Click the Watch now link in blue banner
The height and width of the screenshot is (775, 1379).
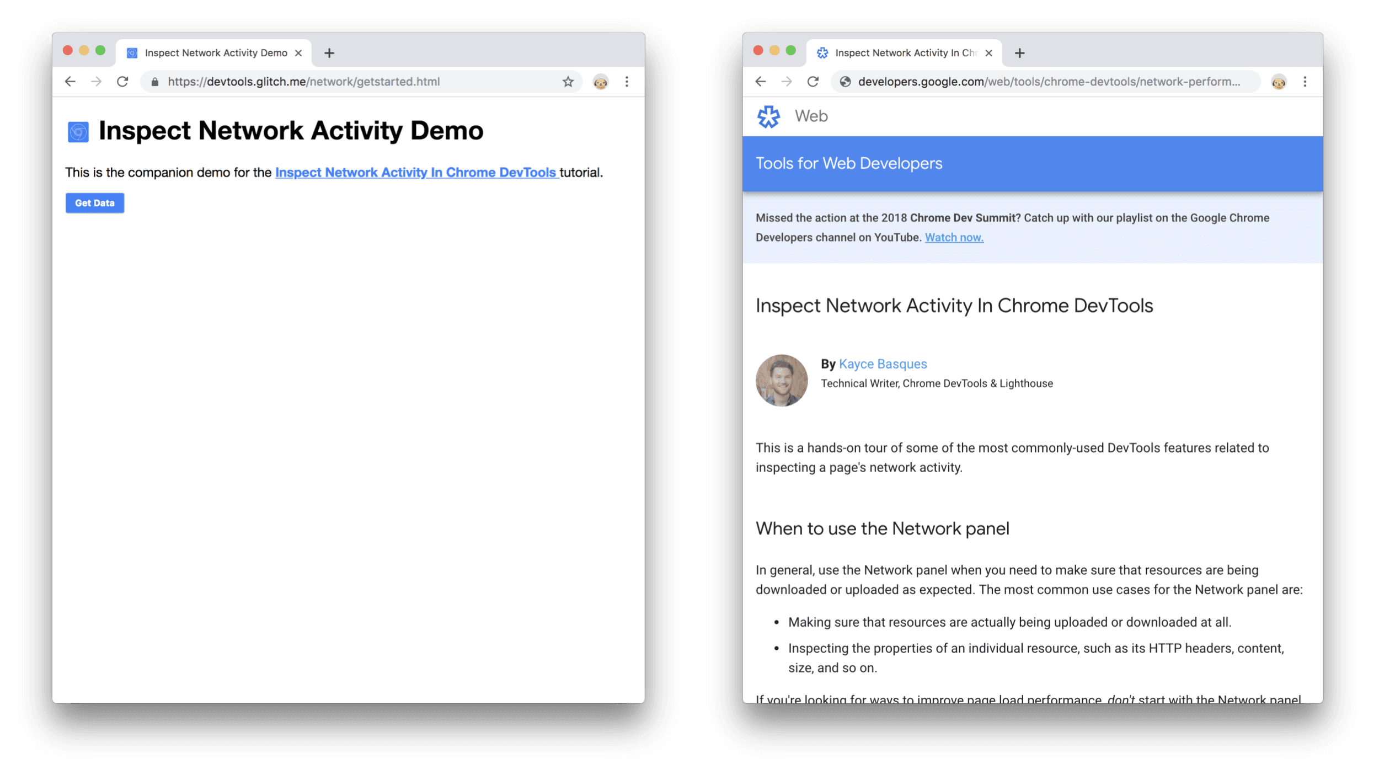pos(953,237)
